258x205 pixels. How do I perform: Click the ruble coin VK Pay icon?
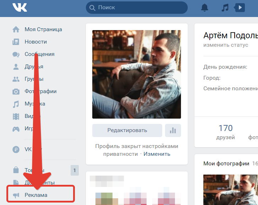coord(16,149)
